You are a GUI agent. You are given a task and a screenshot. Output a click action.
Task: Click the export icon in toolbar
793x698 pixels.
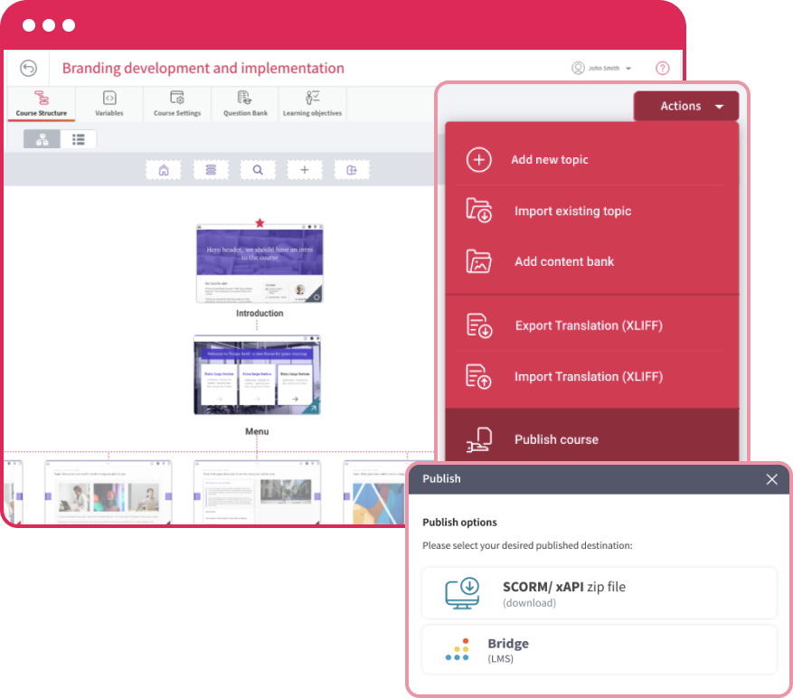coord(352,170)
